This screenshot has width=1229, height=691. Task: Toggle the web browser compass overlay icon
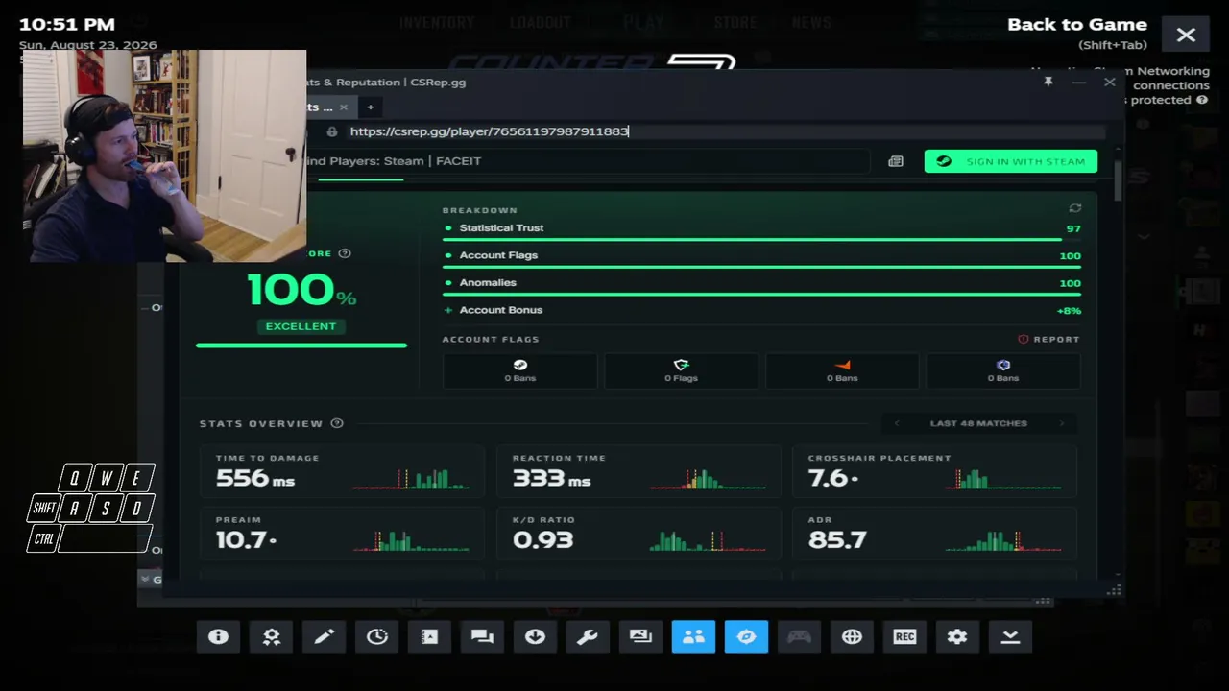pyautogui.click(x=746, y=636)
